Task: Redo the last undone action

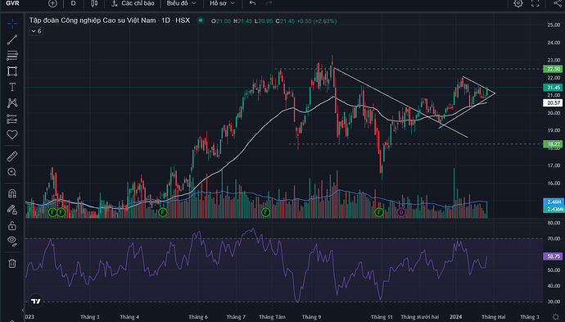Action: pyautogui.click(x=269, y=3)
